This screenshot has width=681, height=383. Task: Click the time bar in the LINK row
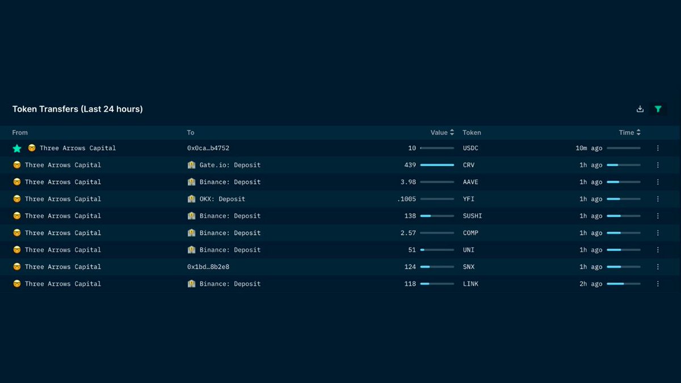[624, 284]
